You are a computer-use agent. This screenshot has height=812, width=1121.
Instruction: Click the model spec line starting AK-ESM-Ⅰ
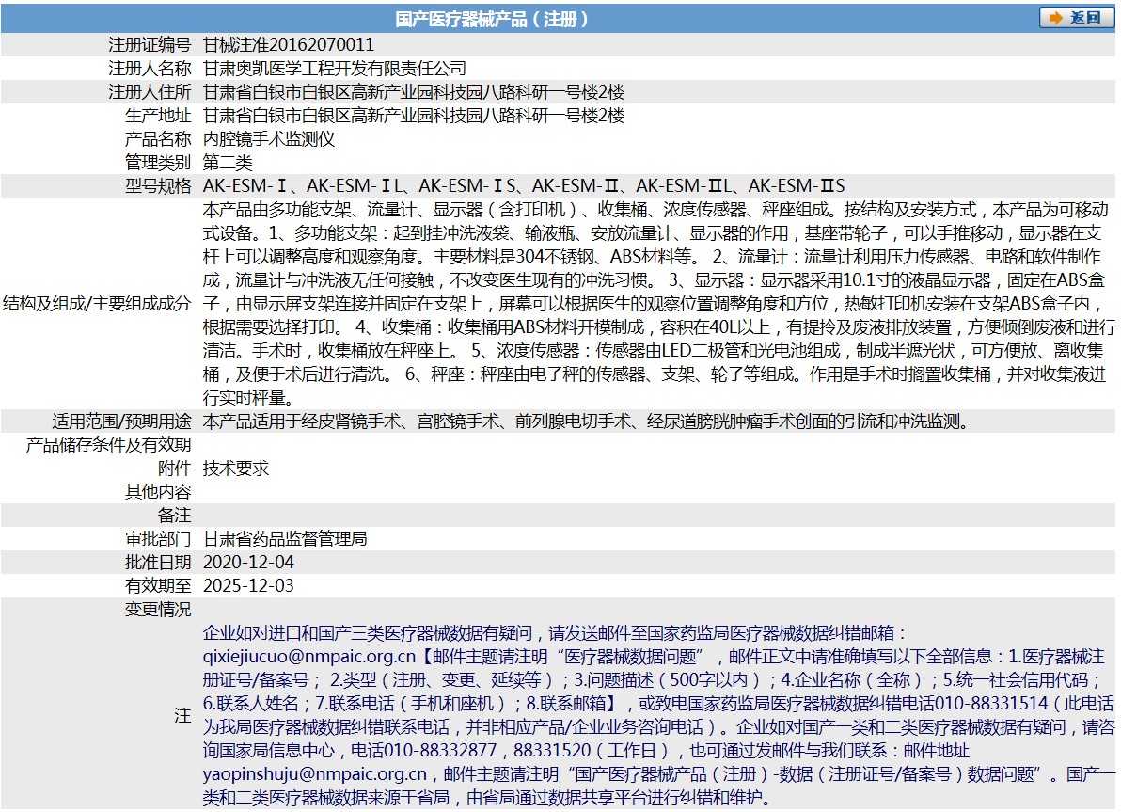(524, 186)
